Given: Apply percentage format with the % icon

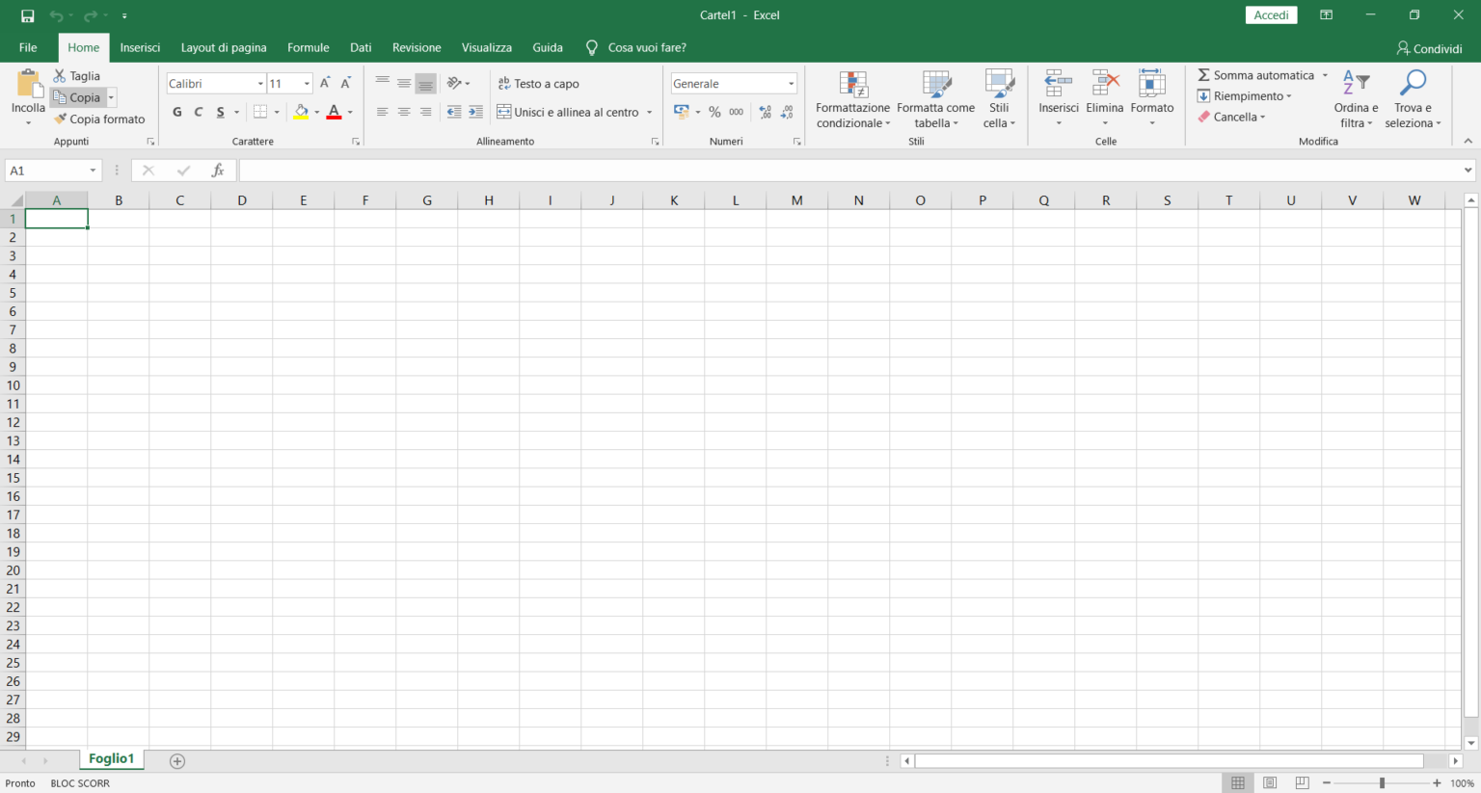Looking at the screenshot, I should click(x=714, y=112).
